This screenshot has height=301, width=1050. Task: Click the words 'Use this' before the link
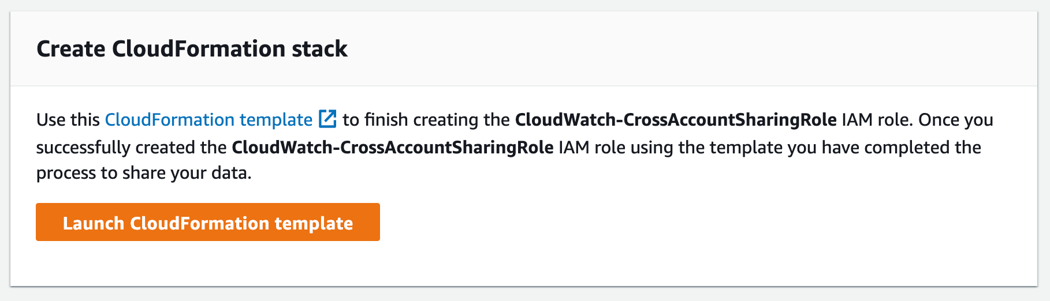pos(68,119)
